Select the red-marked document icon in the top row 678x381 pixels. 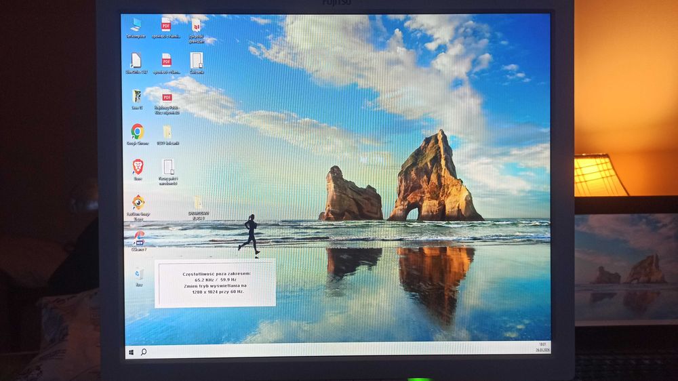pyautogui.click(x=197, y=31)
